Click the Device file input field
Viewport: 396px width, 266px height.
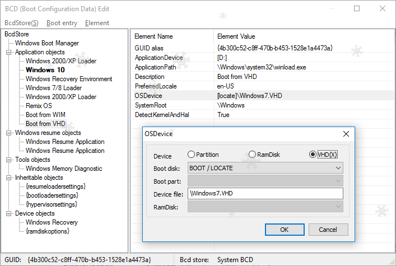tap(265, 194)
